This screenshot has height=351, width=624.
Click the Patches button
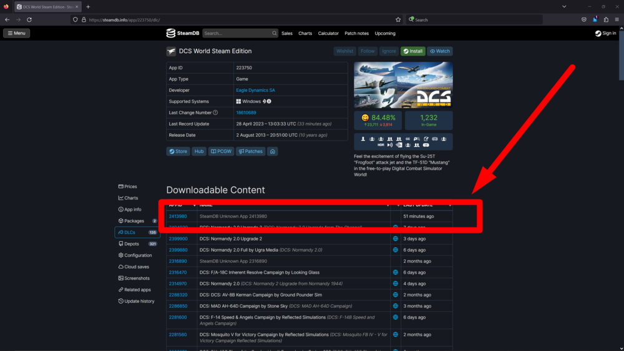(x=251, y=151)
